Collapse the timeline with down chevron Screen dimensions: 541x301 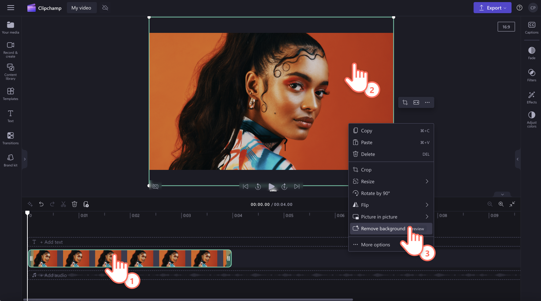[503, 194]
